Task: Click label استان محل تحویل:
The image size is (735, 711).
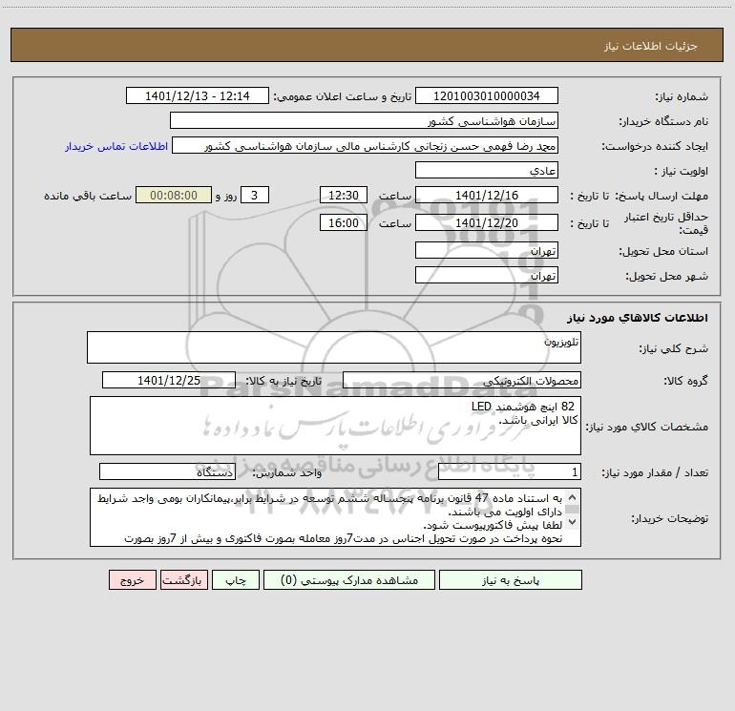Action: tap(663, 251)
